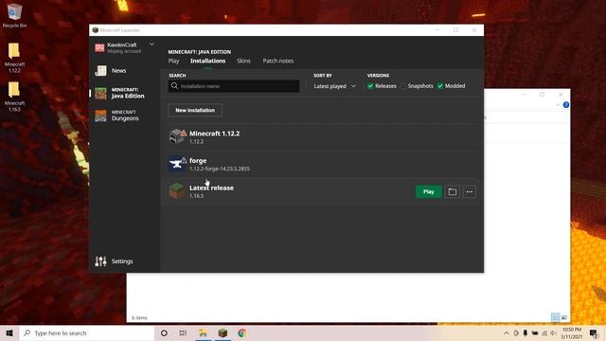
Task: Open Cortana from the taskbar
Action: pyautogui.click(x=164, y=332)
